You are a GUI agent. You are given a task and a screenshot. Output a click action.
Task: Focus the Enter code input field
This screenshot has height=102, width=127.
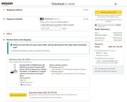(x=51, y=28)
